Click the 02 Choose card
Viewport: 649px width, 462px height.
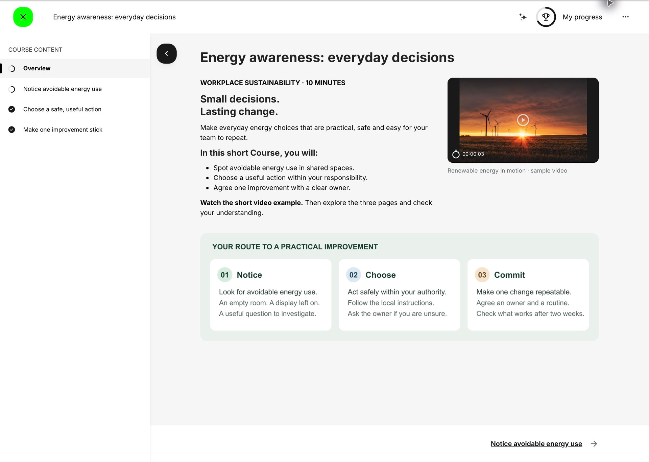400,295
